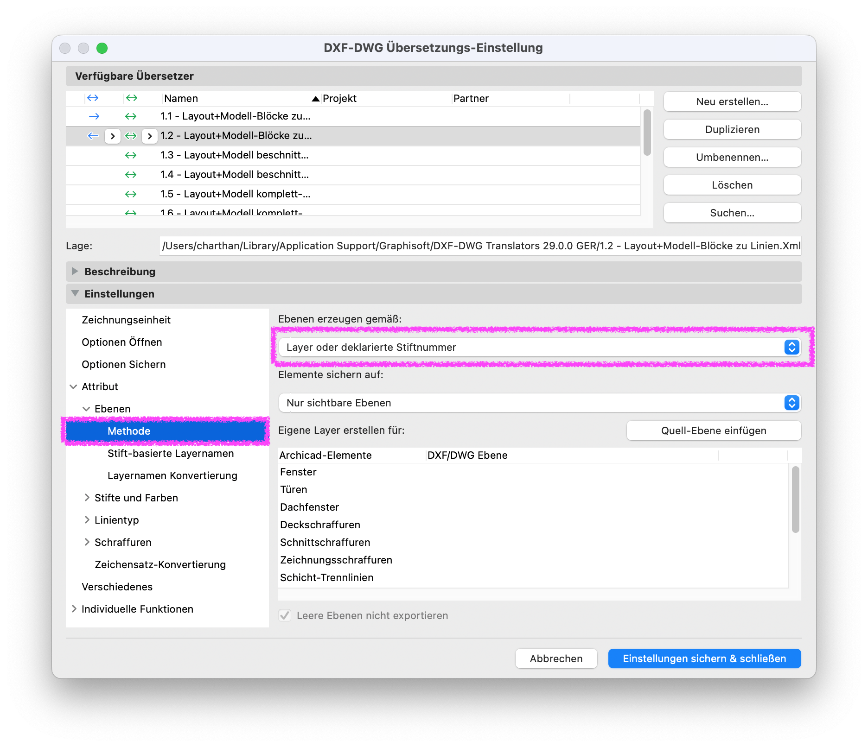Open chevron popup beside blue arrow in row 1.2
The image size is (868, 747).
coord(113,136)
